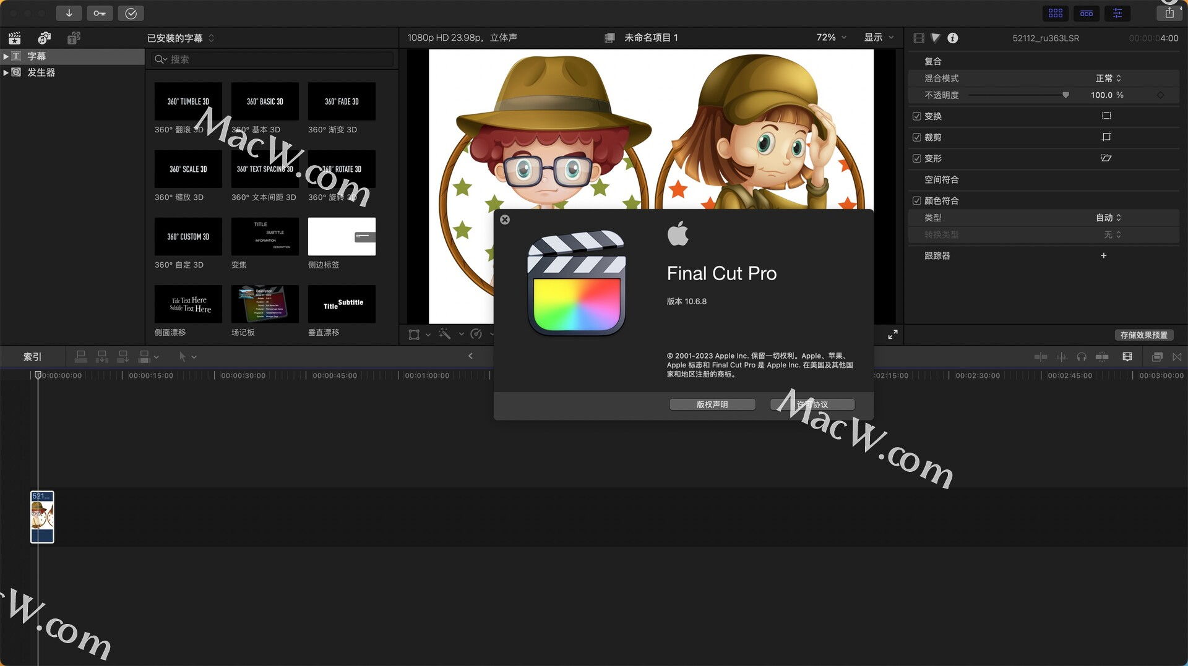Toggle the timeline layout button
The image size is (1188, 666).
[x=1087, y=13]
